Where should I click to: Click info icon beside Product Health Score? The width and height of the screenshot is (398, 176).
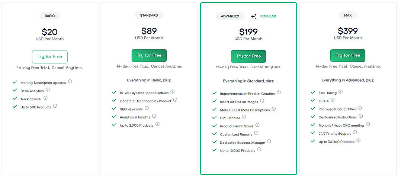click(257, 125)
